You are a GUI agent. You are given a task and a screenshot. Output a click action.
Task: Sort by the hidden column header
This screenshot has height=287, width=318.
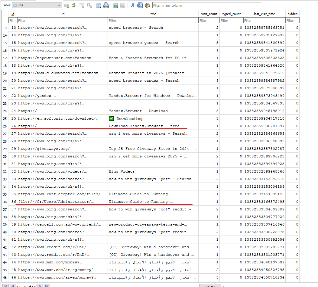tap(292, 14)
